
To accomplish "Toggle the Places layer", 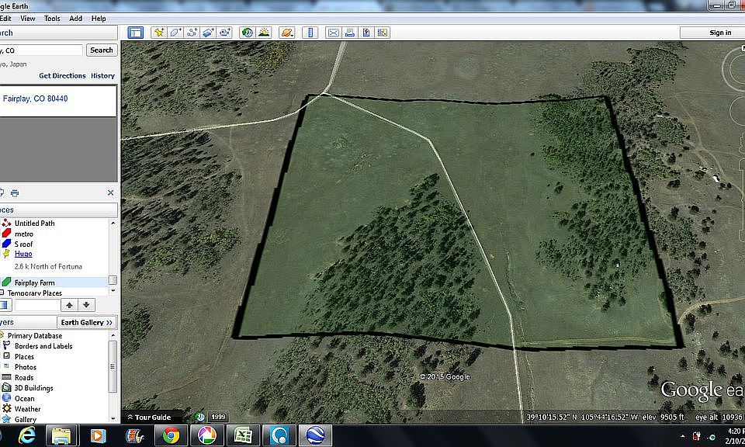I will tap(24, 356).
